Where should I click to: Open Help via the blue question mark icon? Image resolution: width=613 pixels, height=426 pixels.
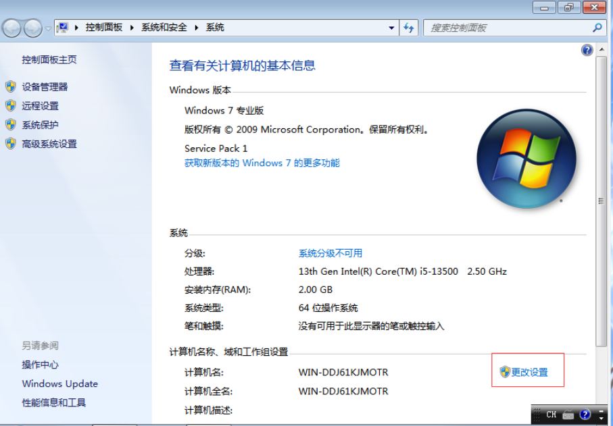pos(587,50)
